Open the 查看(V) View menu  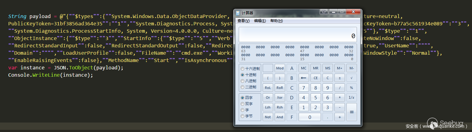[x=243, y=21]
